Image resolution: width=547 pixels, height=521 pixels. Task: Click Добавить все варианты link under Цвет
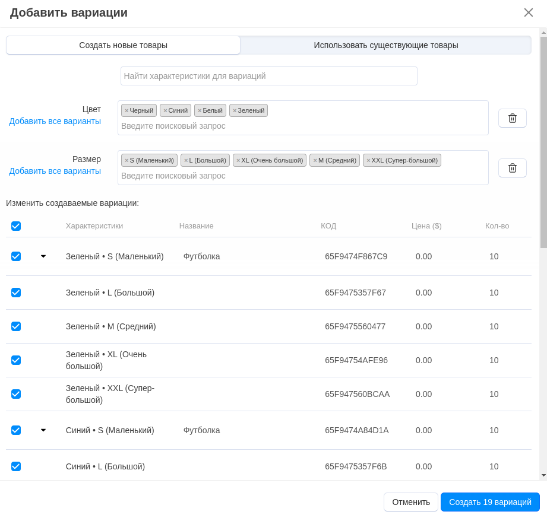point(55,121)
